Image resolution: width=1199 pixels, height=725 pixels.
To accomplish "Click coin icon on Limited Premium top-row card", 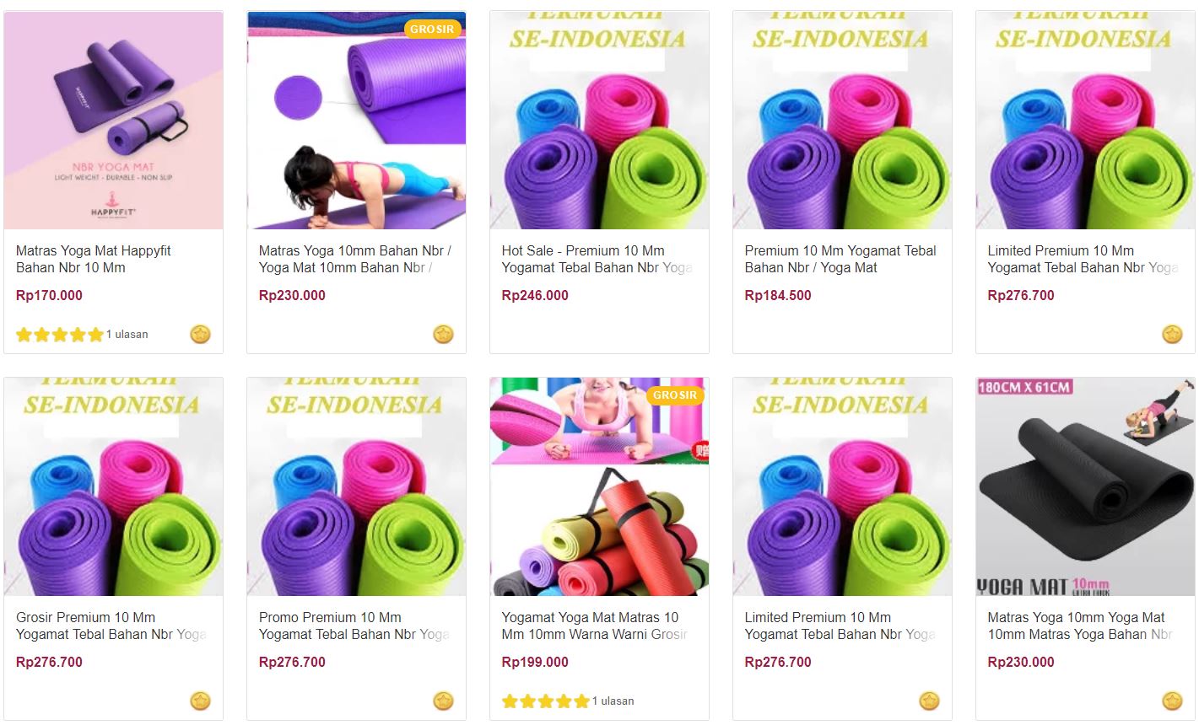I will pyautogui.click(x=1172, y=335).
